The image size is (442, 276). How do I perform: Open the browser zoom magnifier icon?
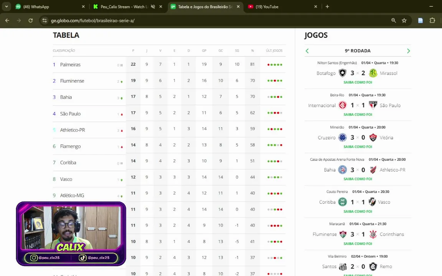(x=394, y=21)
